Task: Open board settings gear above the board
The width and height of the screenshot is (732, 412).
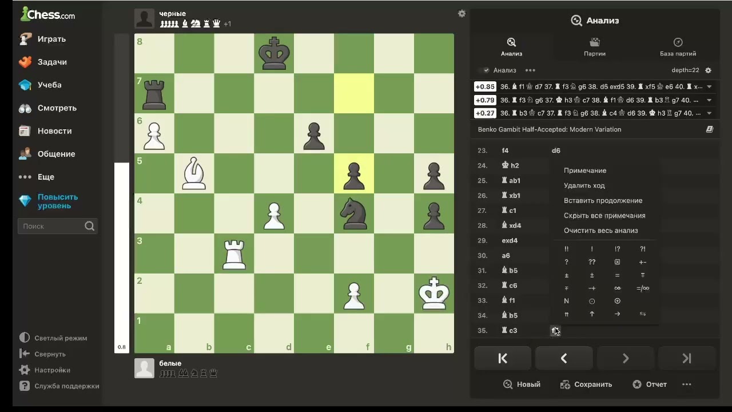Action: tap(462, 14)
